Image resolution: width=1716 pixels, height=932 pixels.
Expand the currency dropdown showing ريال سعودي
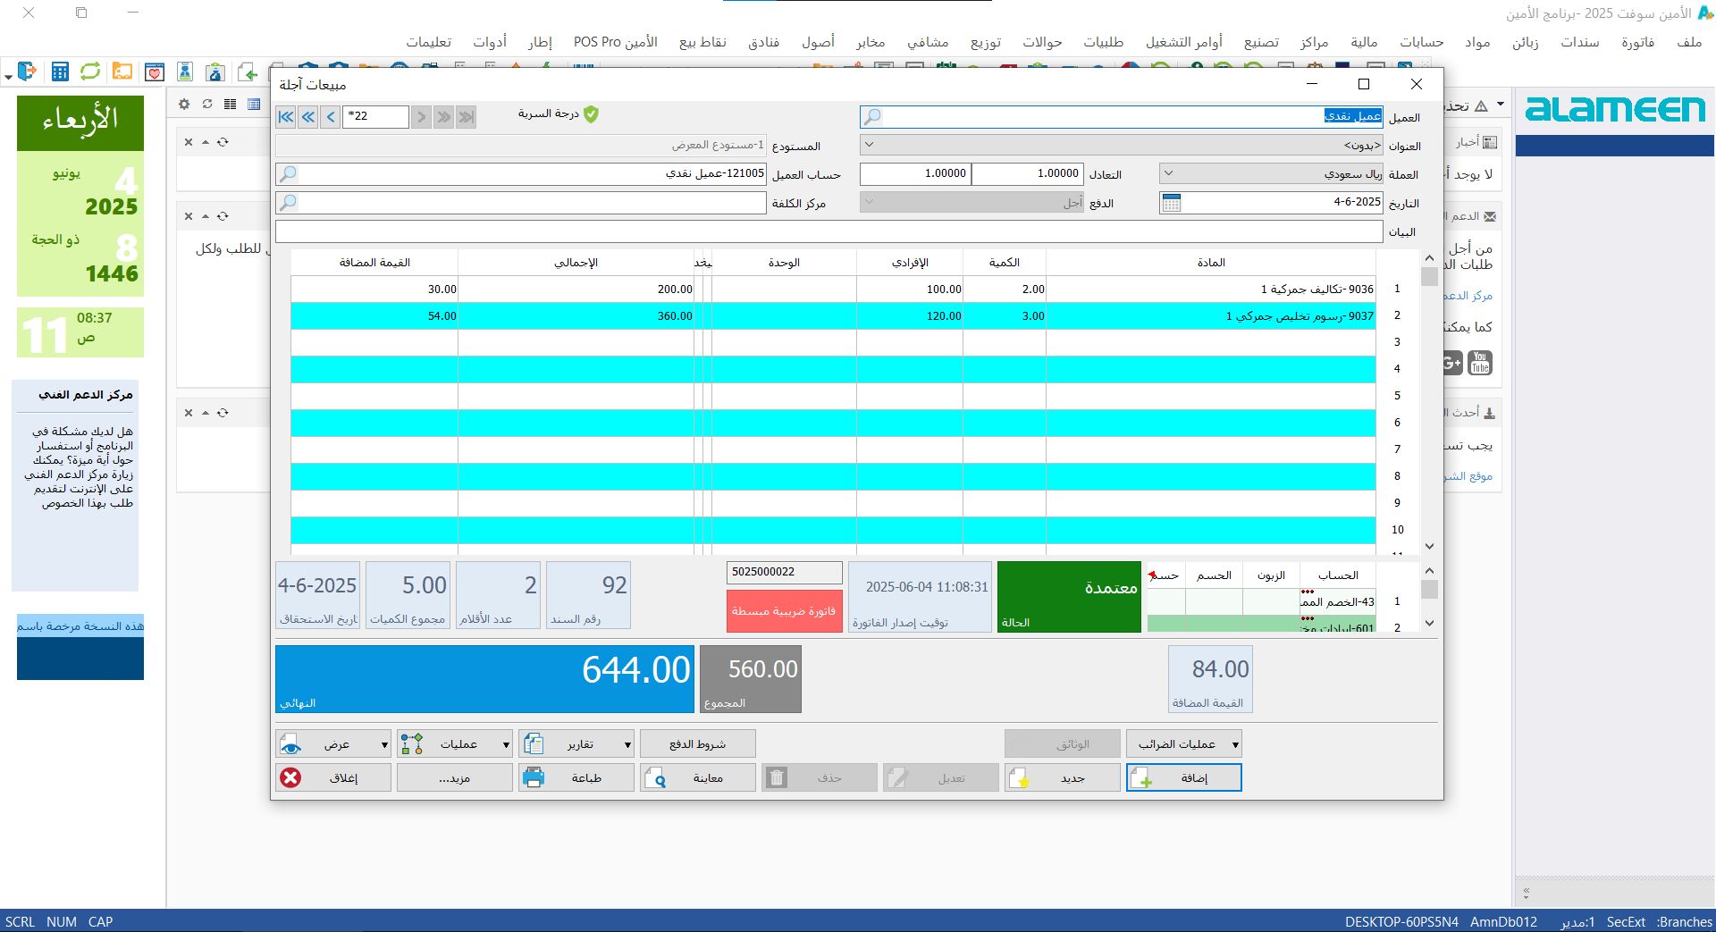click(x=1168, y=174)
